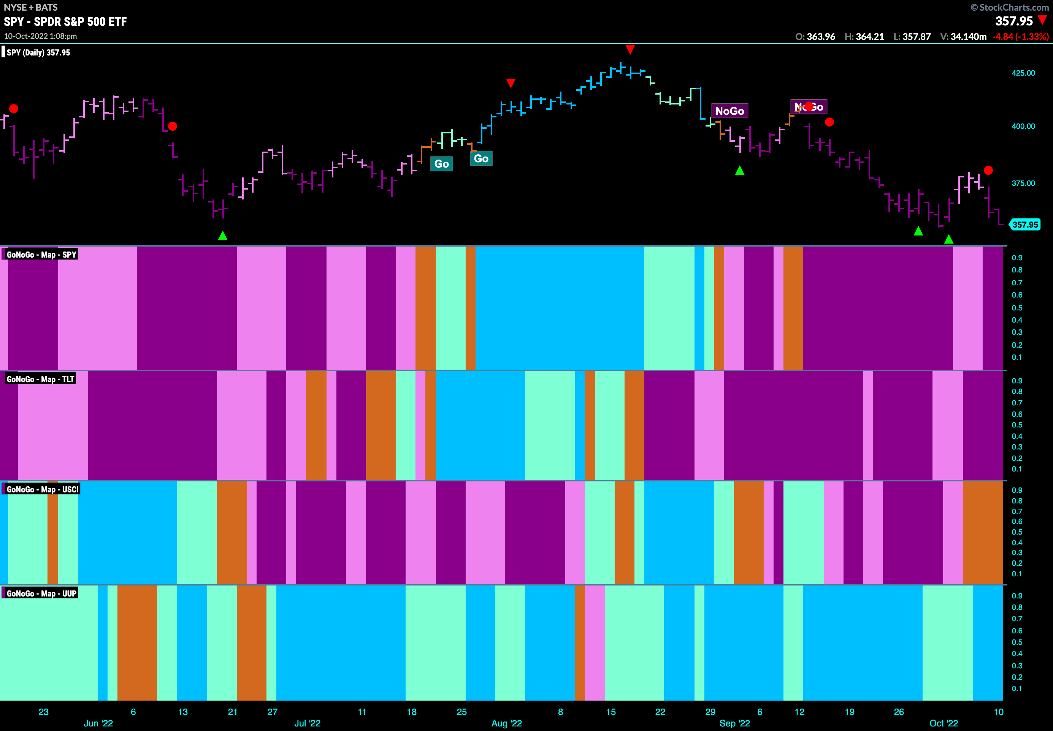1053x731 pixels.
Task: Click the red dot overlapping the second NoGo label
Action: (x=809, y=106)
